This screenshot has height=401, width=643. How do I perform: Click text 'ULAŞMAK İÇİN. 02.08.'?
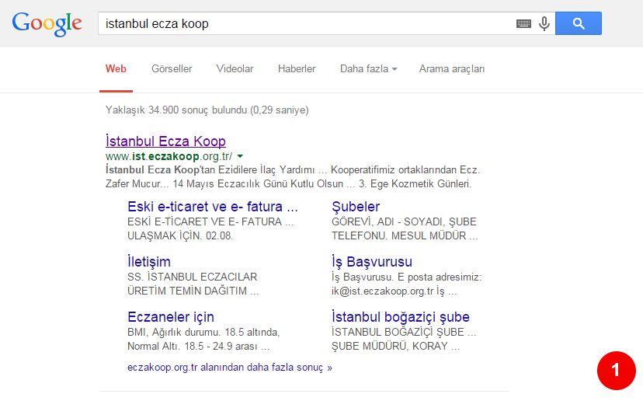[x=180, y=236]
